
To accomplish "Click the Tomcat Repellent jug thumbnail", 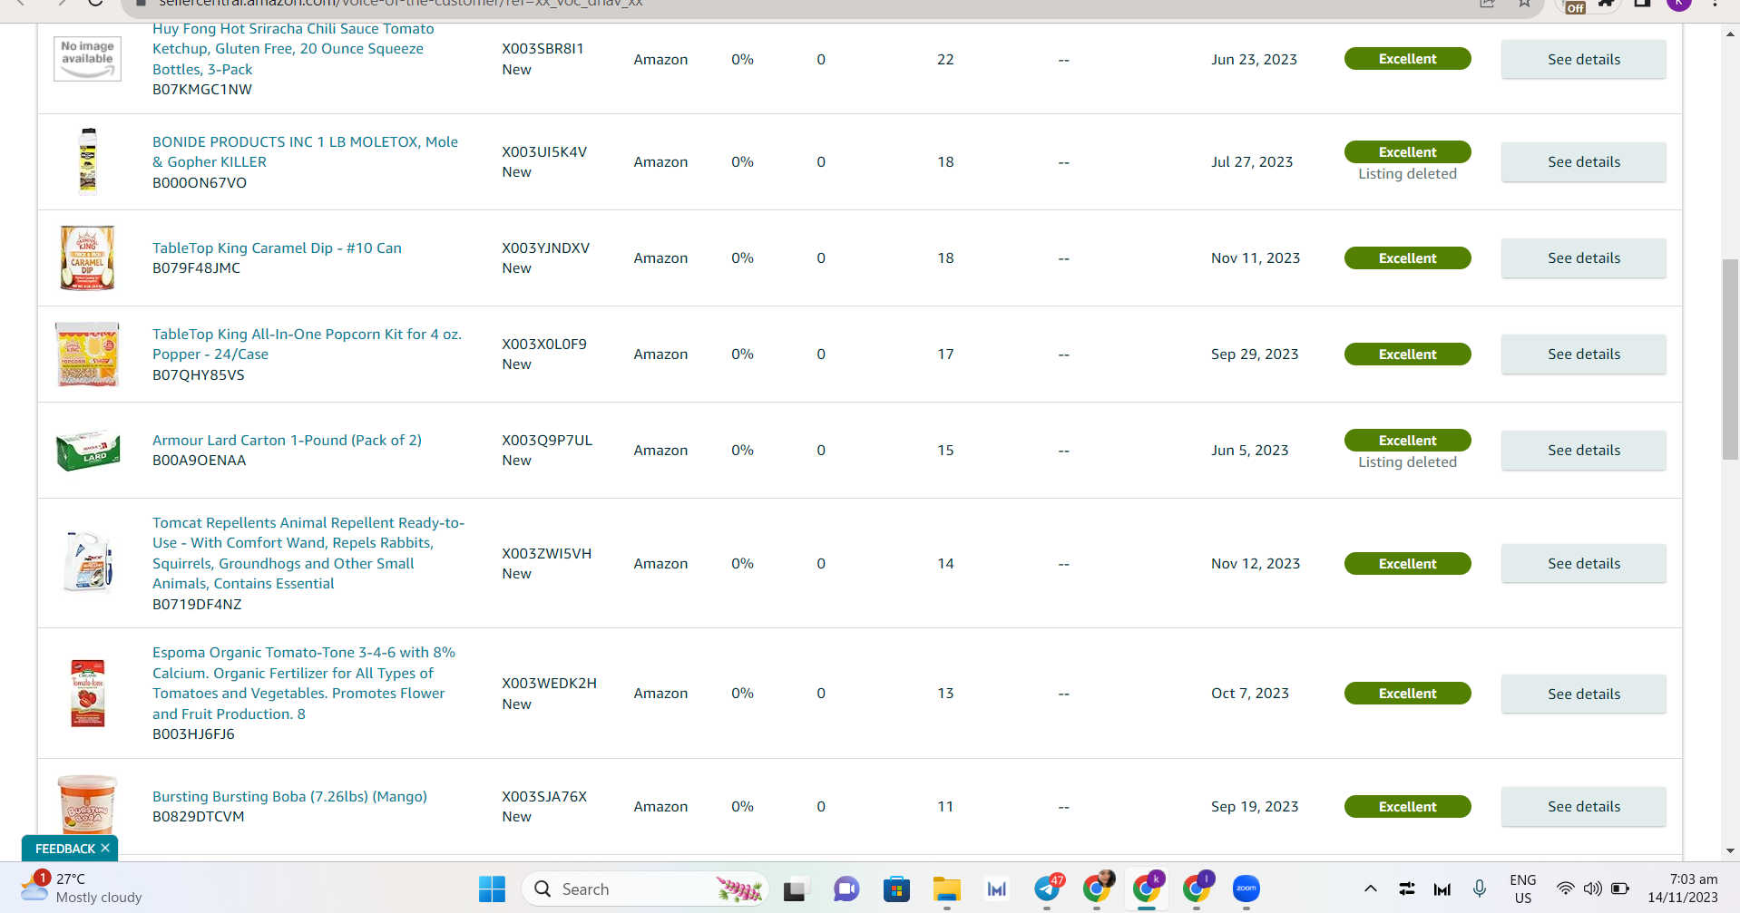I will [x=87, y=562].
